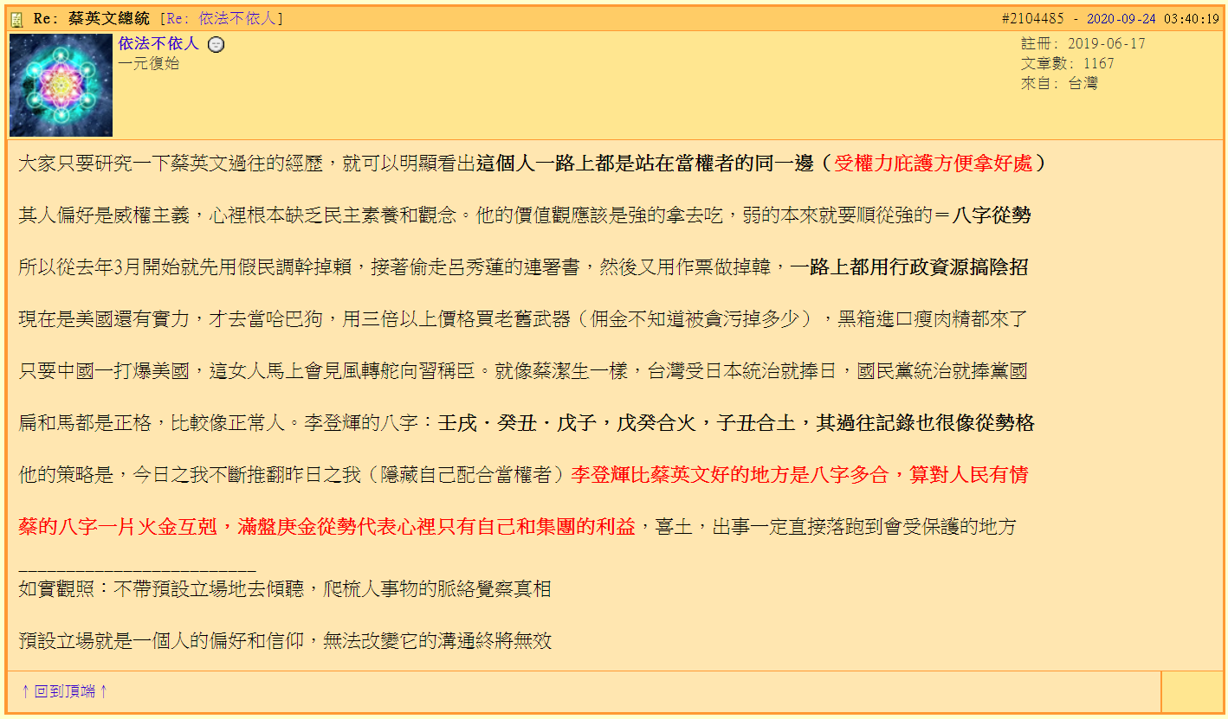
Task: Click the orange strip at the footer's right edge
Action: coord(1195,690)
